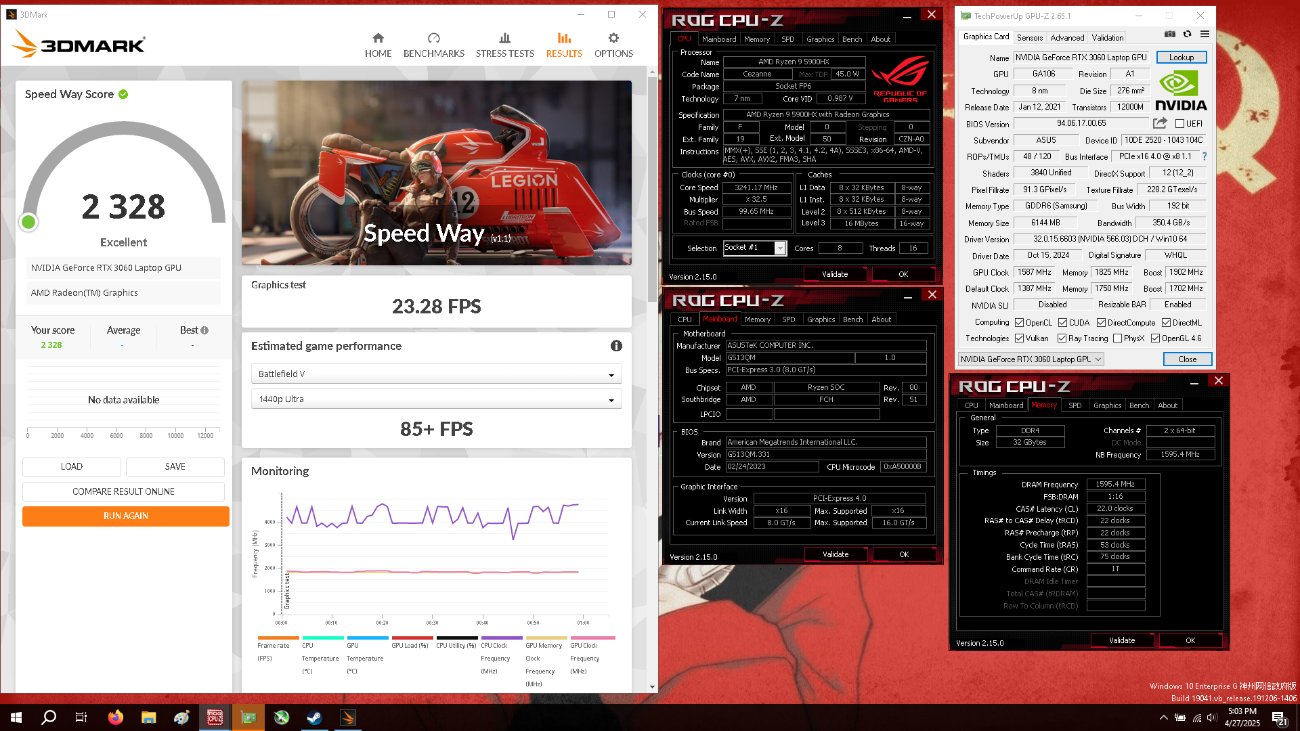Click the Speed Way benchmark thumbnail image

click(x=436, y=173)
